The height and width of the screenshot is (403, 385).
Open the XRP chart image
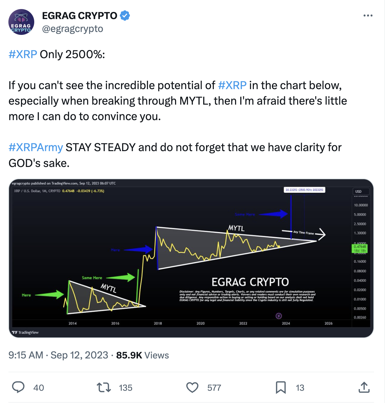[x=191, y=258]
